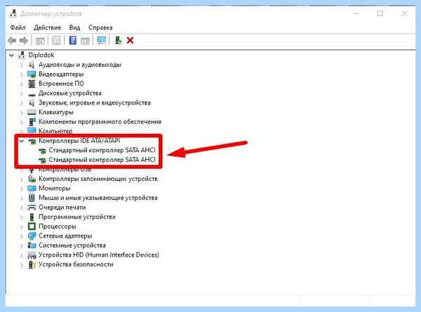The height and width of the screenshot is (312, 421).
Task: Collapse the Diplodok root node
Action: pyautogui.click(x=11, y=55)
